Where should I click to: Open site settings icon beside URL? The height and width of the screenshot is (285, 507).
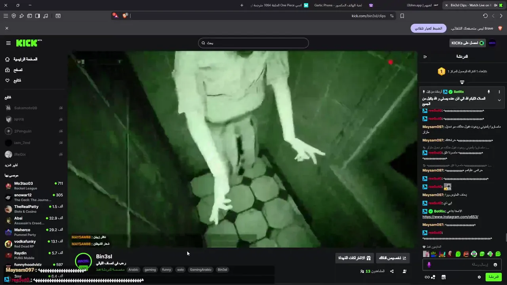(392, 16)
